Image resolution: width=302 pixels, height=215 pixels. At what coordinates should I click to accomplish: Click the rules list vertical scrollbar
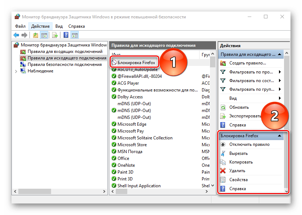pyautogui.click(x=213, y=126)
